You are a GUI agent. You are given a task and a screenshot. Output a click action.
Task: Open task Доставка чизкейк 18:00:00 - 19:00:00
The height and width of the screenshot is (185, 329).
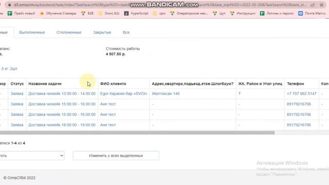tap(62, 125)
